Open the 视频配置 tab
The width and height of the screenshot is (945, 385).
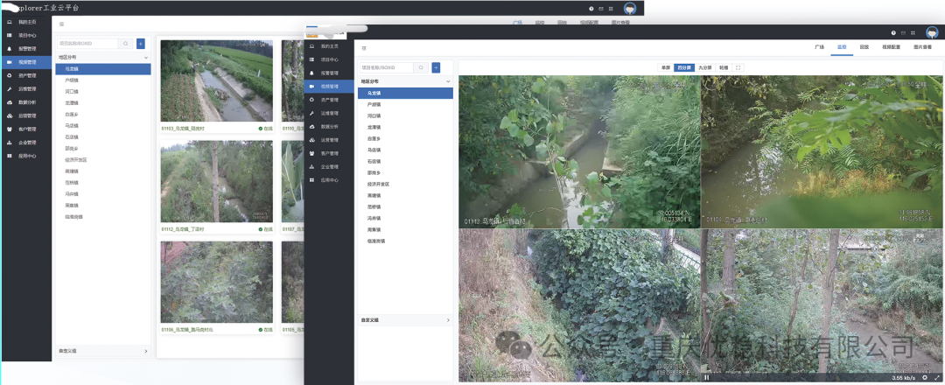[892, 46]
